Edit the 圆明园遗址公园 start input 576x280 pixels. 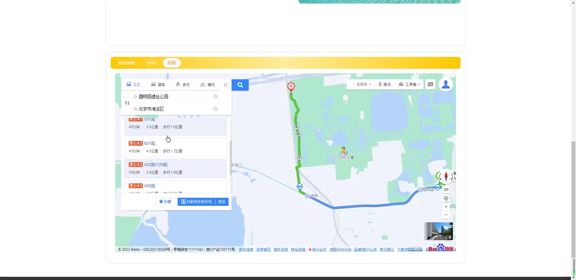point(174,97)
